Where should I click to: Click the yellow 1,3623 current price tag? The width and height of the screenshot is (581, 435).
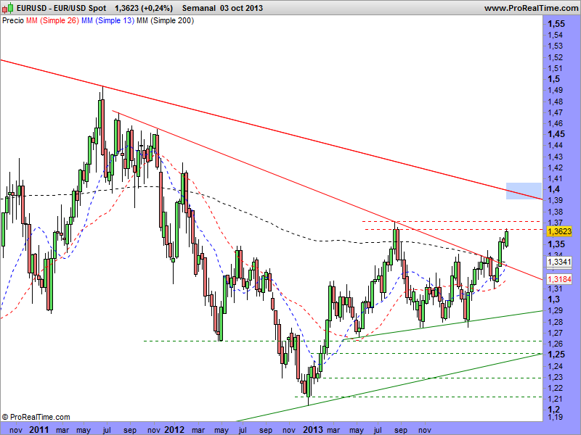[x=559, y=231]
